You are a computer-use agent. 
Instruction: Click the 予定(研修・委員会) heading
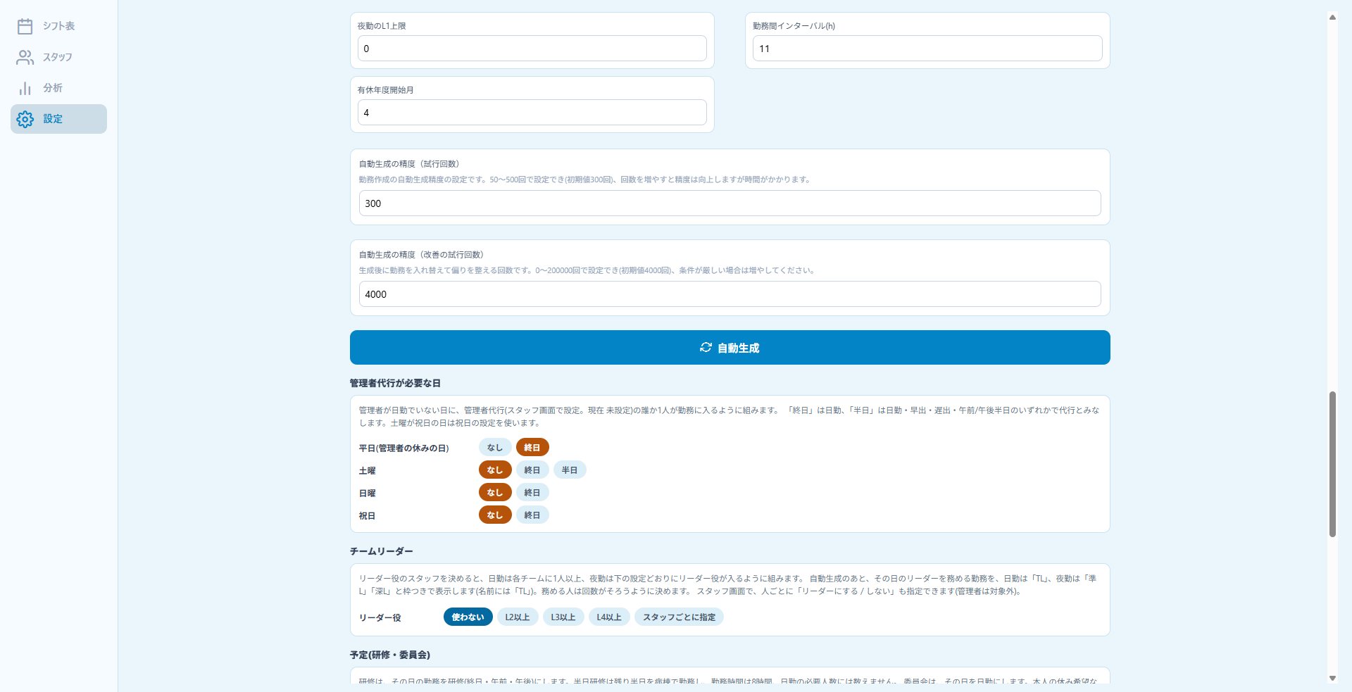pos(390,655)
